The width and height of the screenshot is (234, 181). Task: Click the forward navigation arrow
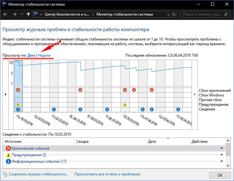15,14
